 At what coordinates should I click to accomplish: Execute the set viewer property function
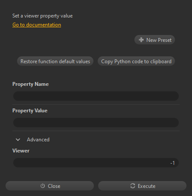[142, 186]
